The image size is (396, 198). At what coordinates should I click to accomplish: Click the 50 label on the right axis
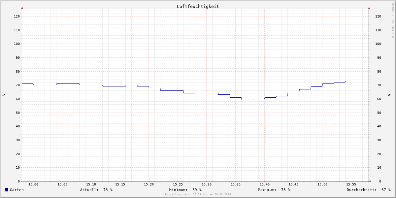[x=378, y=113]
